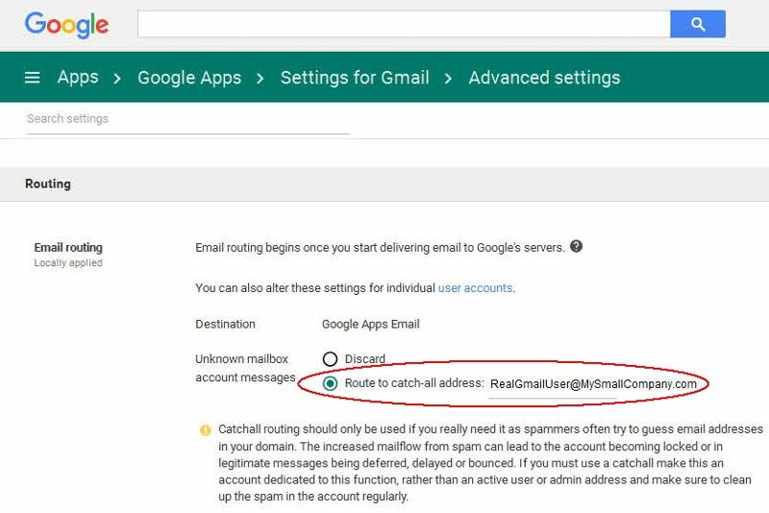Click the Google Apps Email value

click(371, 325)
